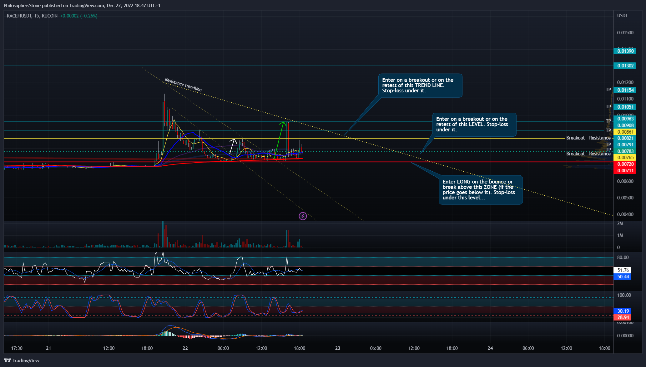This screenshot has width=646, height=367.
Task: Click the yellow 0.00861 price label
Action: [x=625, y=132]
